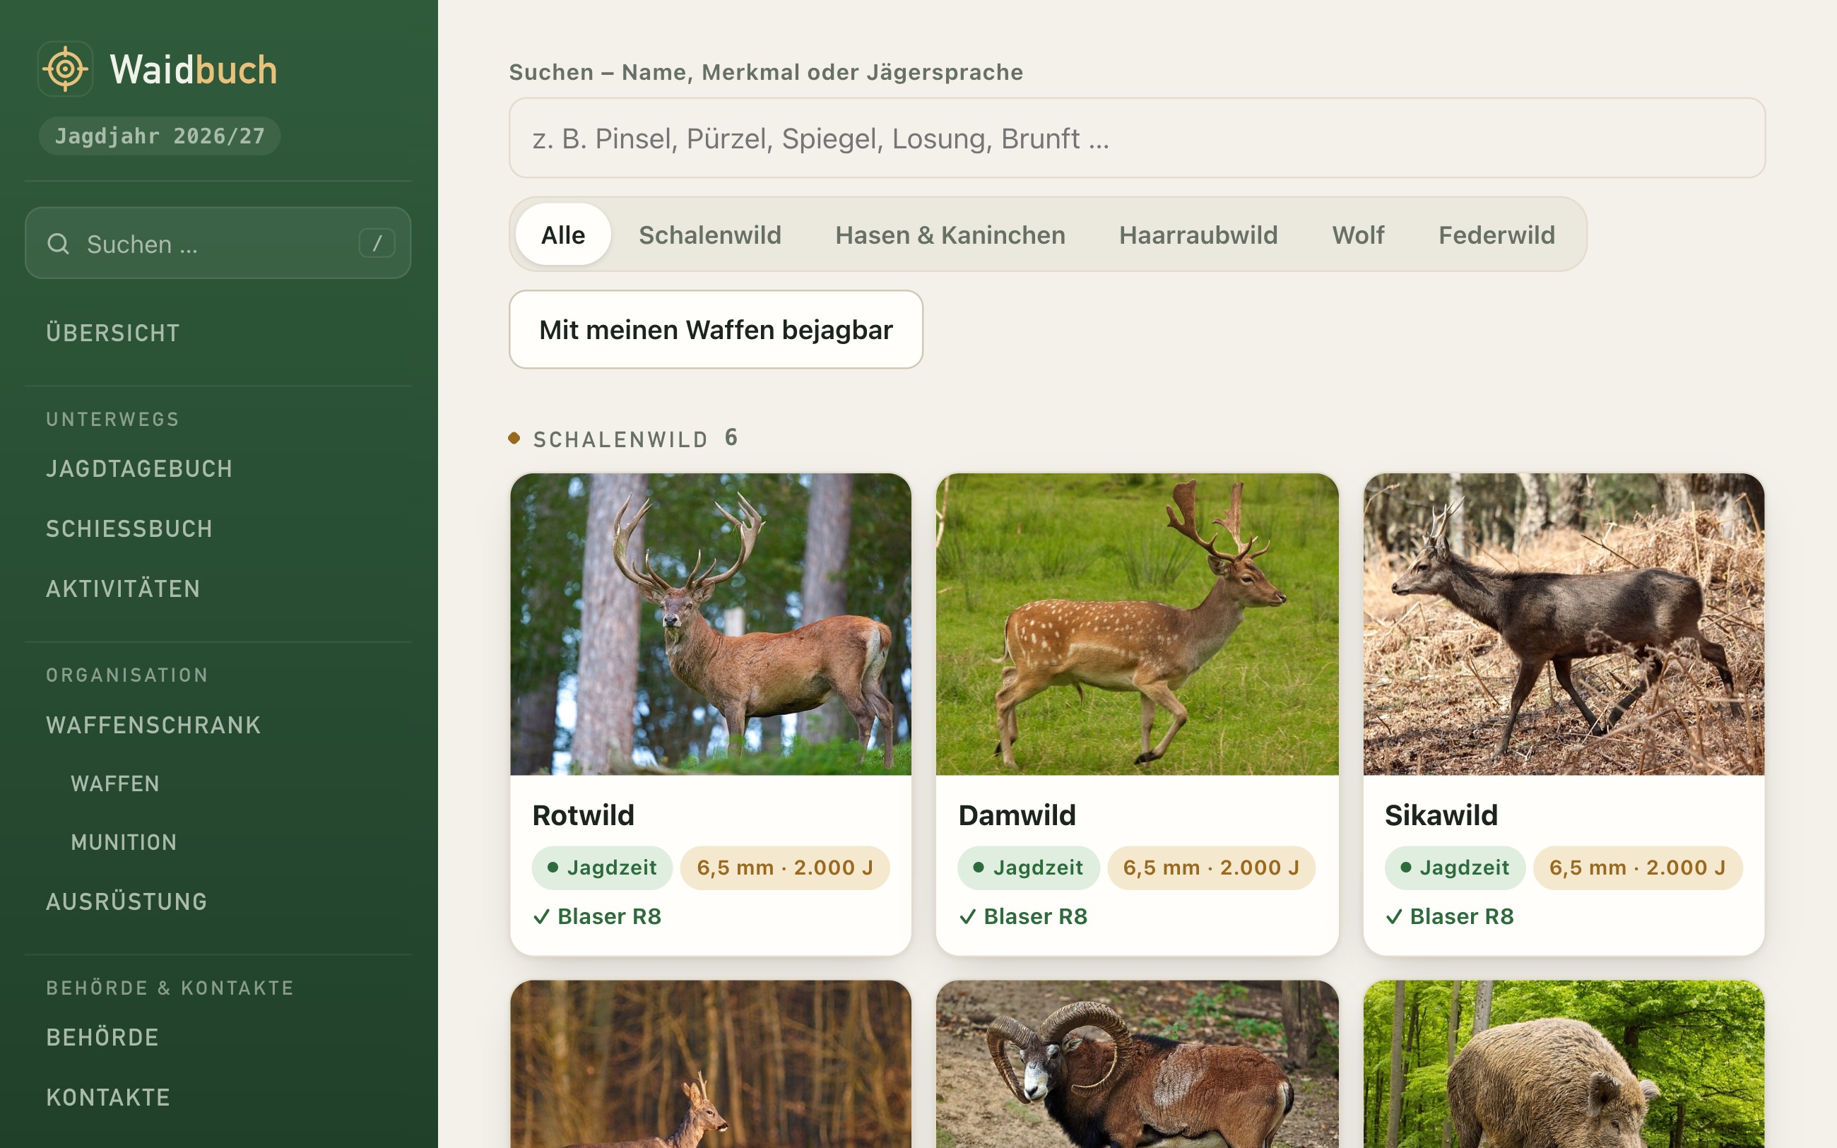Select the Munition sub-item
Screen dimensions: 1837x1148
point(124,842)
